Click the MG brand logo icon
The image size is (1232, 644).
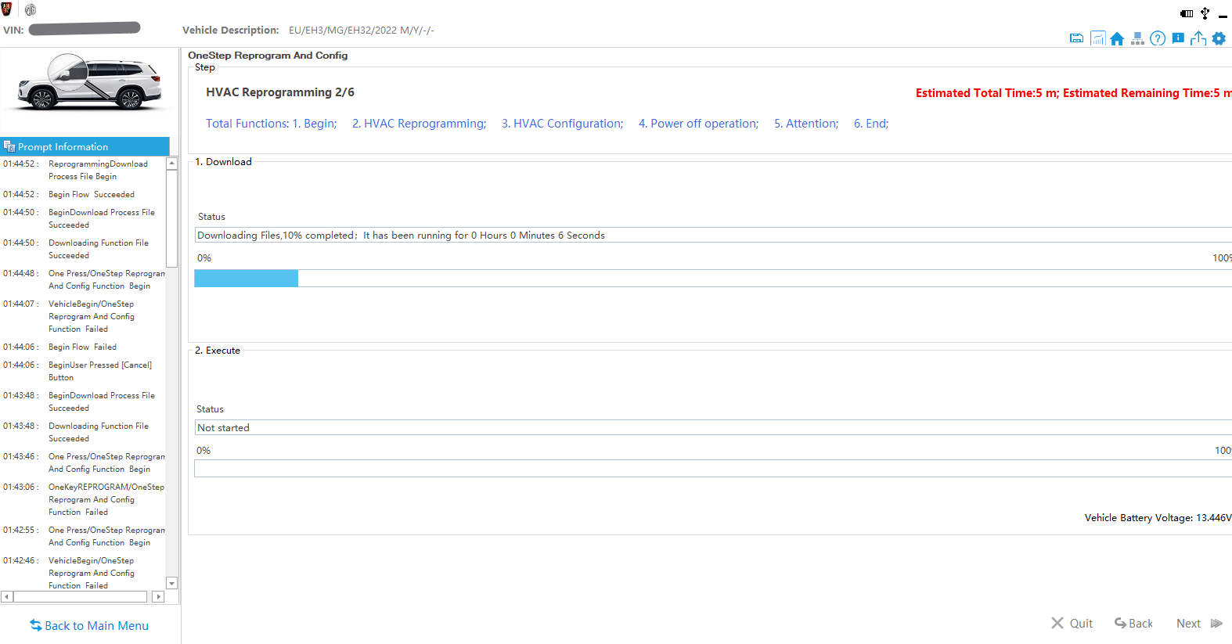pyautogui.click(x=31, y=10)
